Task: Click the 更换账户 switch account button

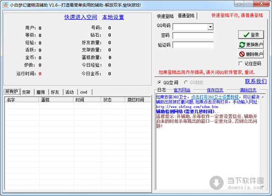Action: (251, 44)
